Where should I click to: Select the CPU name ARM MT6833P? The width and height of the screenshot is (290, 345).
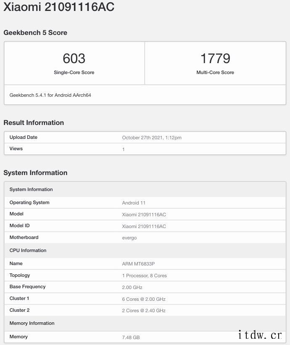point(138,264)
